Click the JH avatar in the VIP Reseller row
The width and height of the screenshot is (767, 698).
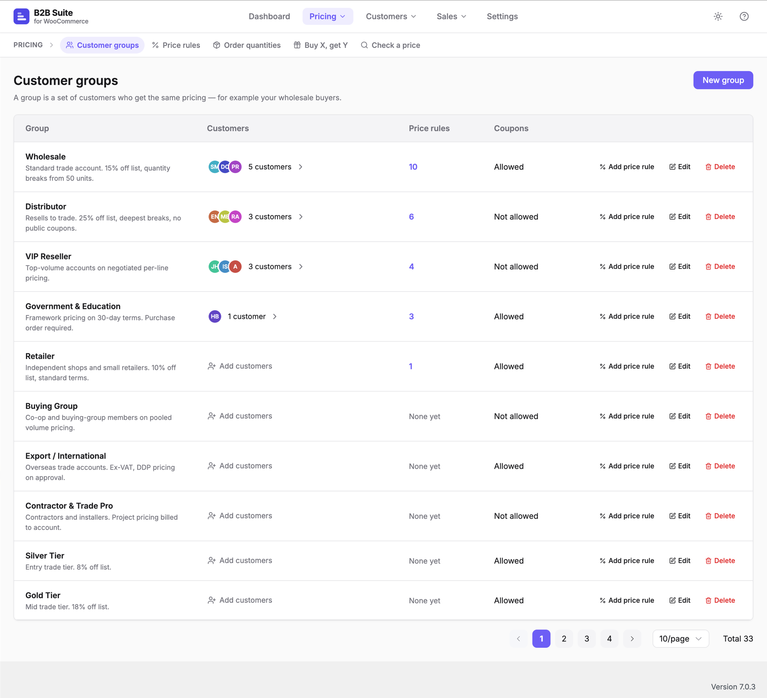tap(214, 267)
